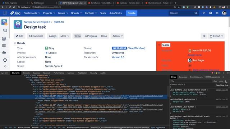Click the project avatar in sidebar
The image size is (230, 129).
pyautogui.click(x=4, y=22)
